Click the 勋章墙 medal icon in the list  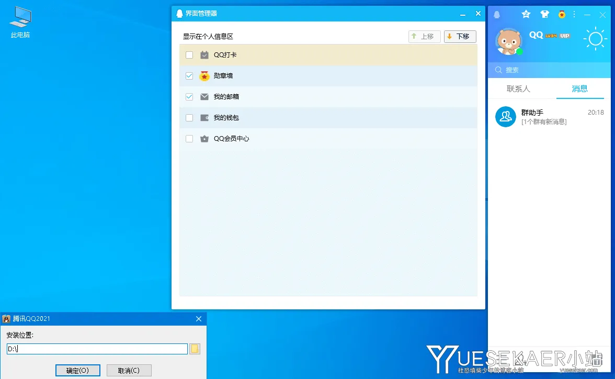coord(204,75)
